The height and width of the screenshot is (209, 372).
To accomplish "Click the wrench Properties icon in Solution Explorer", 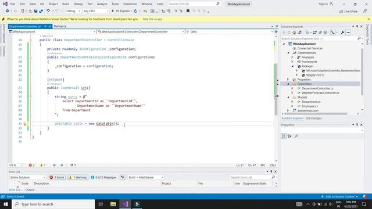I will click(x=342, y=33).
